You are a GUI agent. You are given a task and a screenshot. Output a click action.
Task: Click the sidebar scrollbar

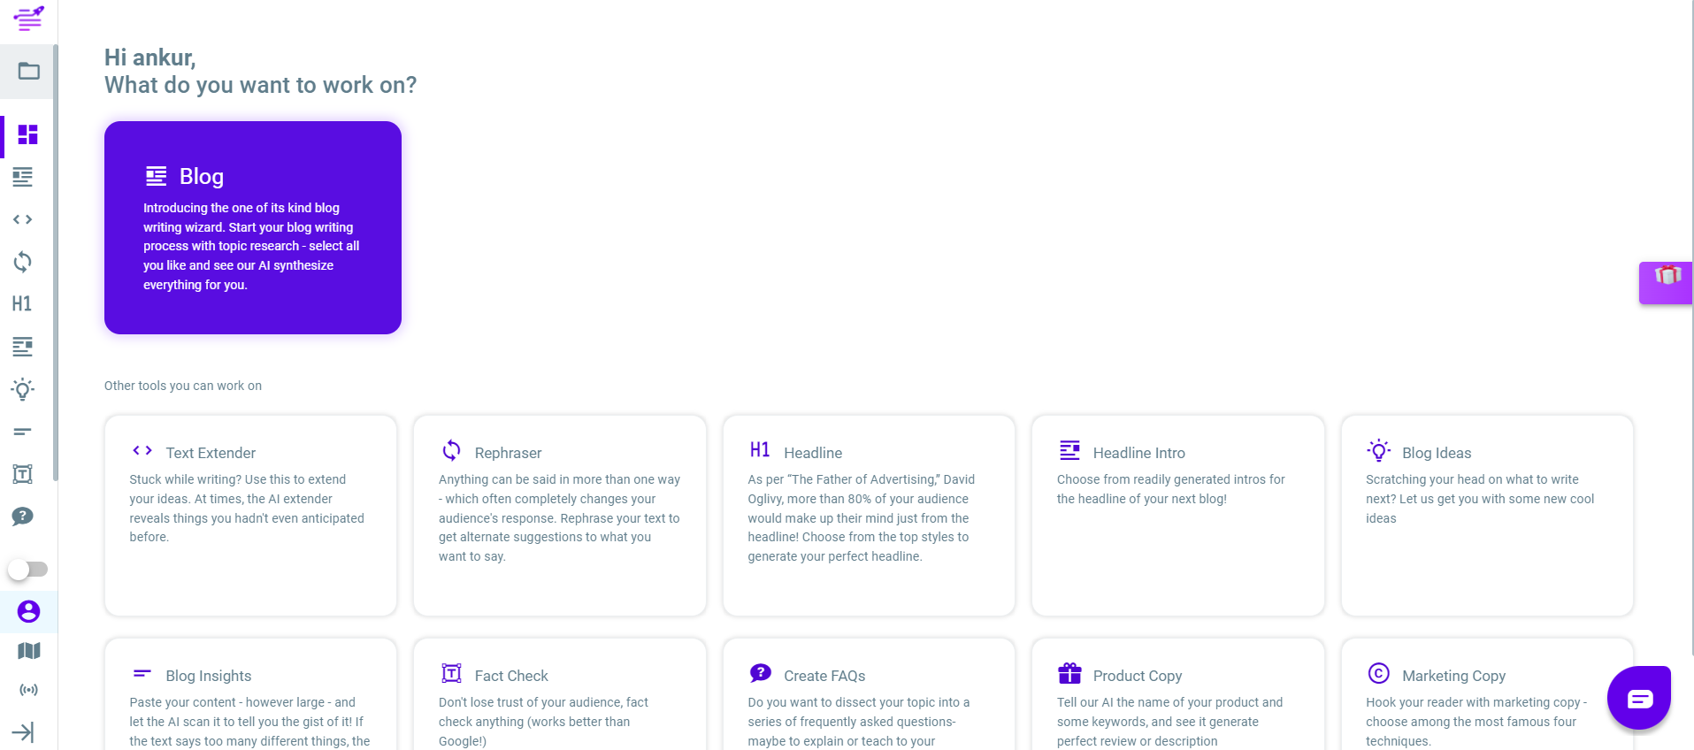pos(56,262)
